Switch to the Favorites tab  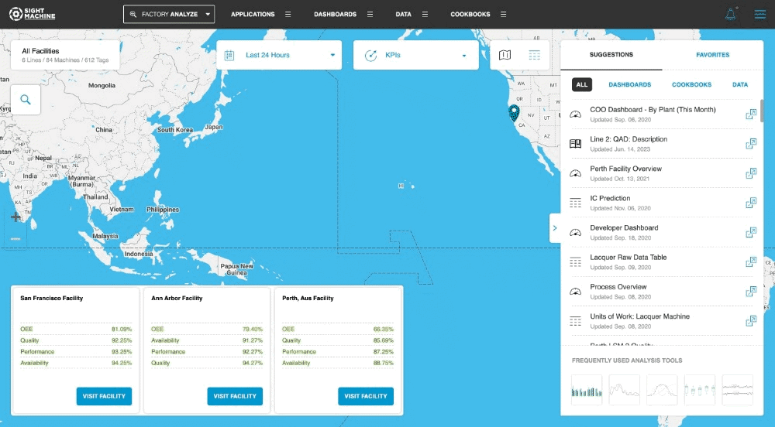[712, 55]
